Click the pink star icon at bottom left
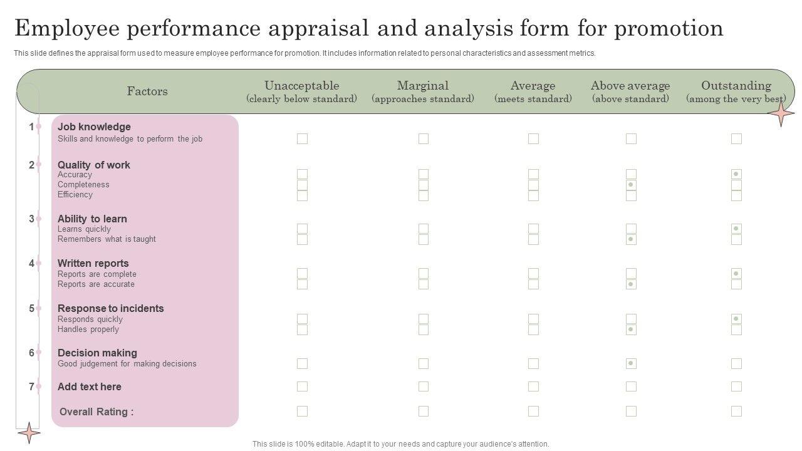 point(29,432)
